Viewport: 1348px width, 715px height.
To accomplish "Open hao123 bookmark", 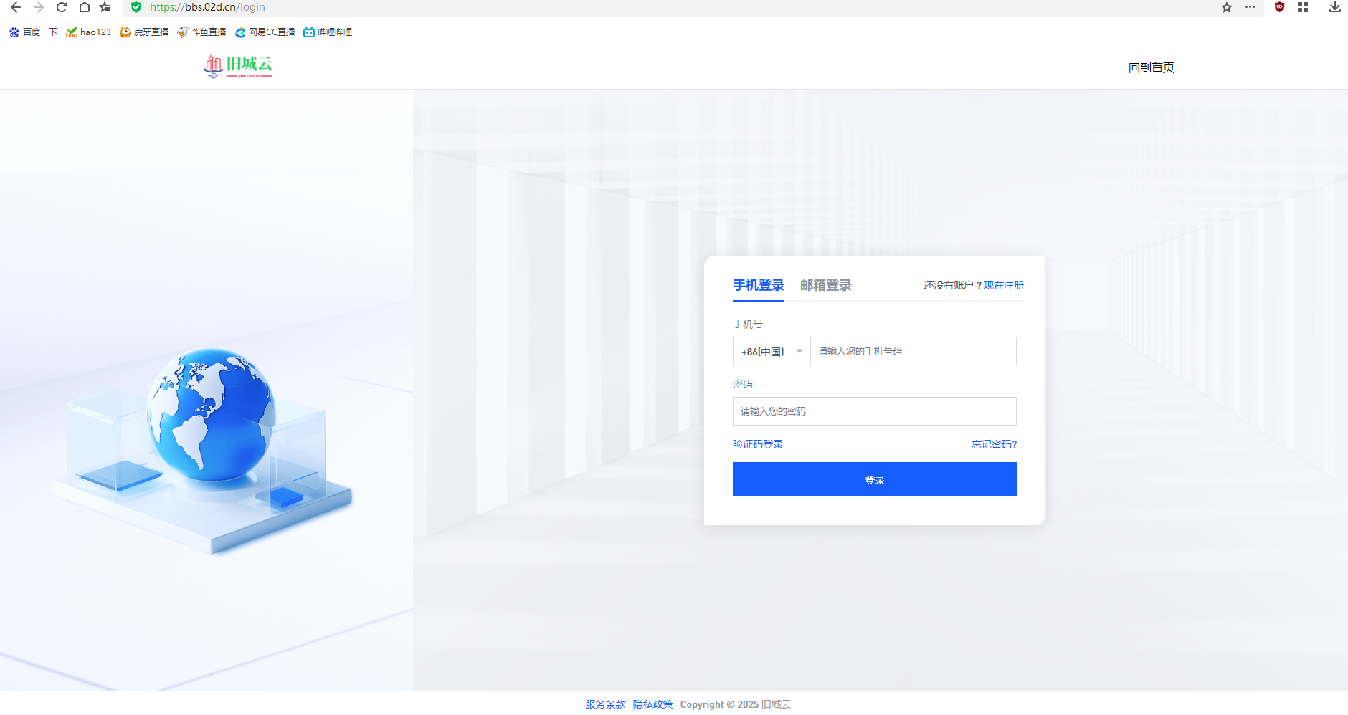I will point(88,32).
